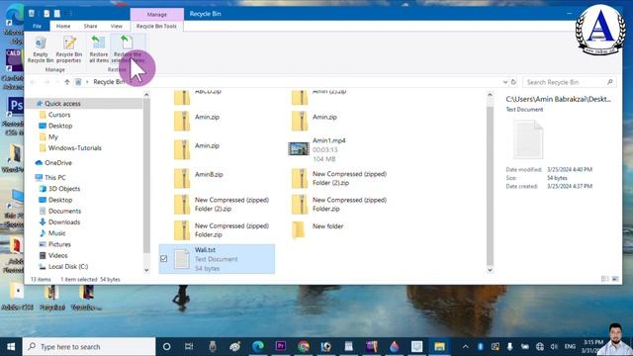Open the address bar history dropdown

pyautogui.click(x=505, y=82)
